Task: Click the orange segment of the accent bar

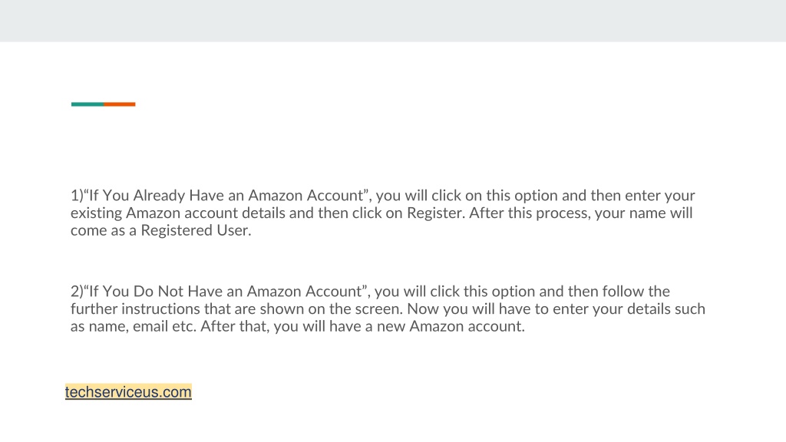Action: 119,104
